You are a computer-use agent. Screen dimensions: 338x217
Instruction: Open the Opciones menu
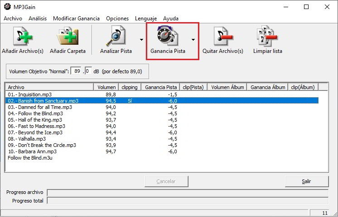pyautogui.click(x=117, y=19)
